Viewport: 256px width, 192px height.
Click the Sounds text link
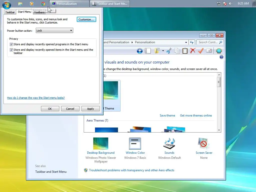[169, 153]
